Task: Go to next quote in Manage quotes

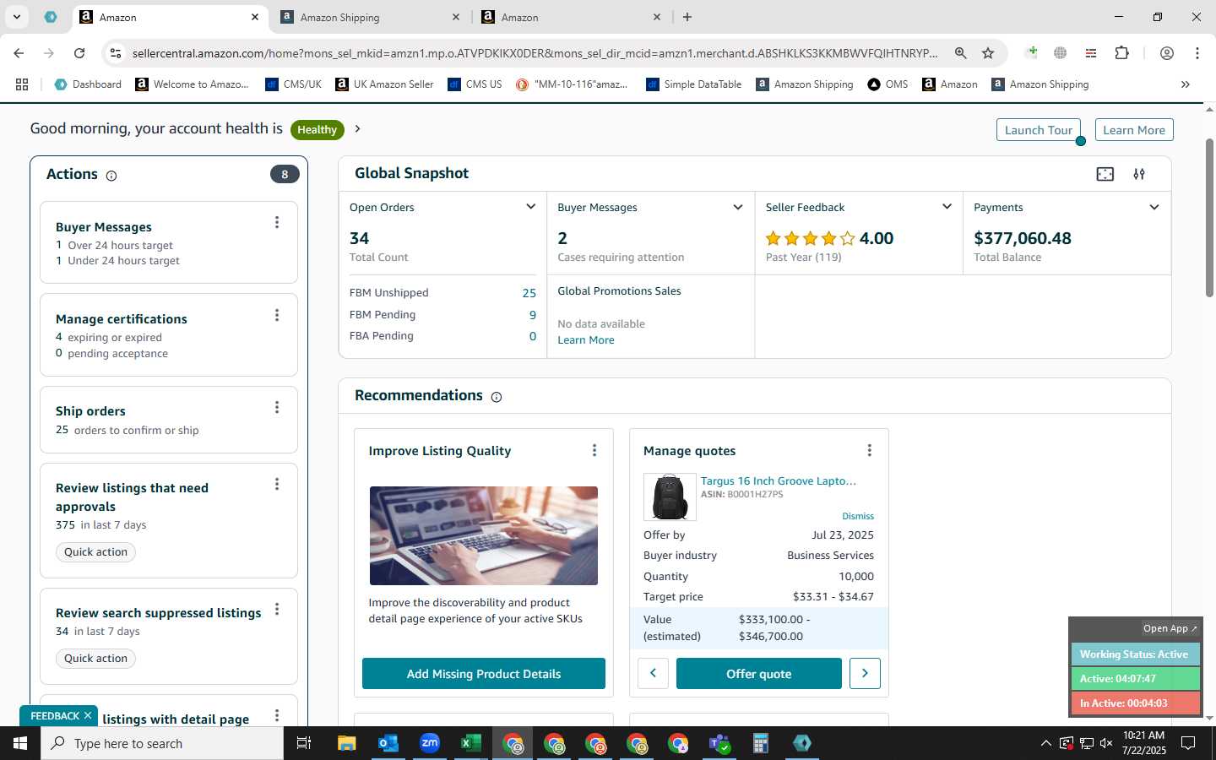Action: [865, 673]
